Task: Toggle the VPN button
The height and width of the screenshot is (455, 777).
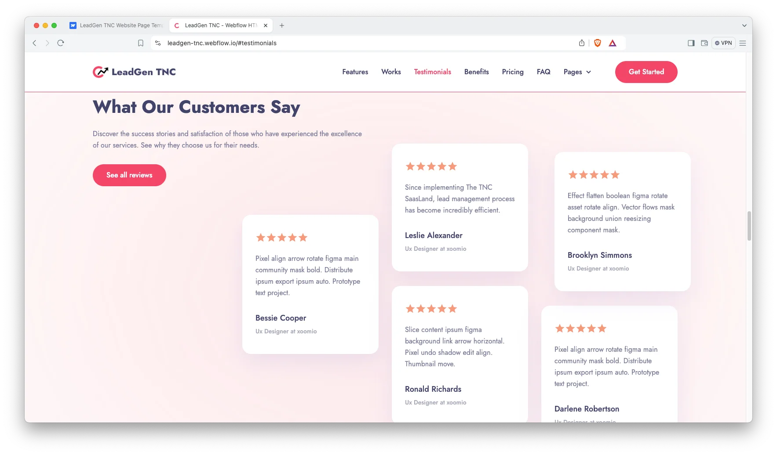Action: click(x=723, y=43)
